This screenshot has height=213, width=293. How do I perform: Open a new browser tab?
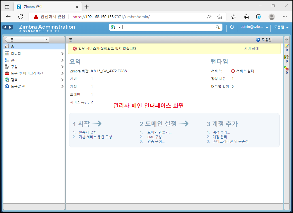(x=86, y=7)
